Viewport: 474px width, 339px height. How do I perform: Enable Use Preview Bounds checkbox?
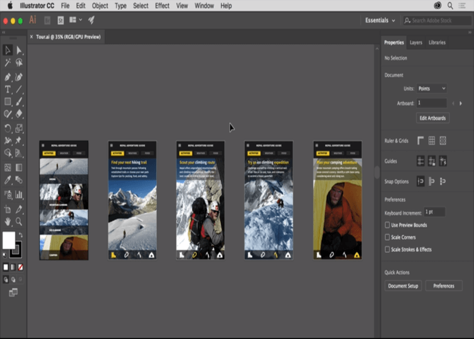[x=387, y=225]
